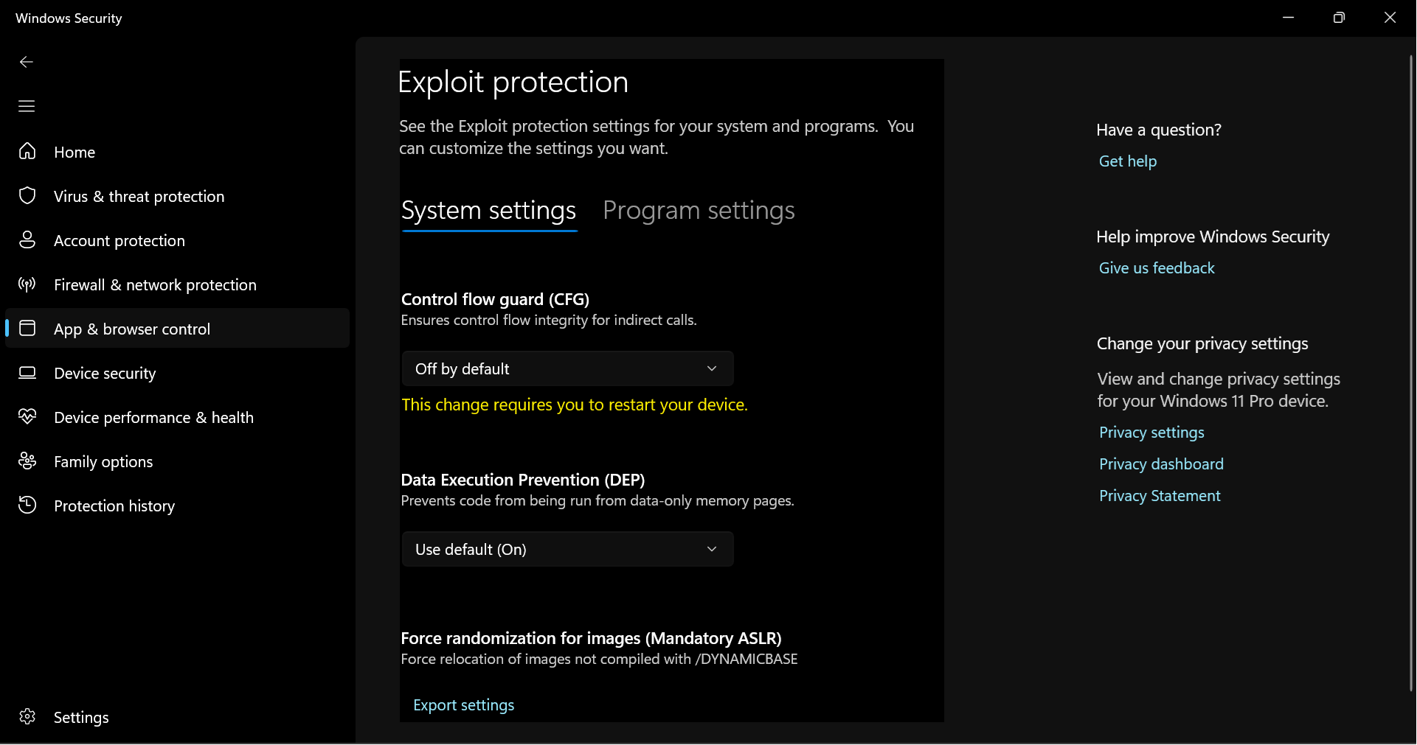Open Settings at sidebar bottom
The height and width of the screenshot is (745, 1417).
click(177, 717)
